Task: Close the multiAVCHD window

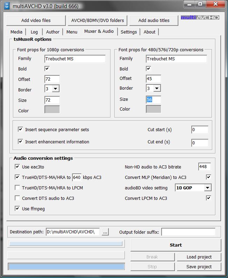Action: [x=215, y=4]
